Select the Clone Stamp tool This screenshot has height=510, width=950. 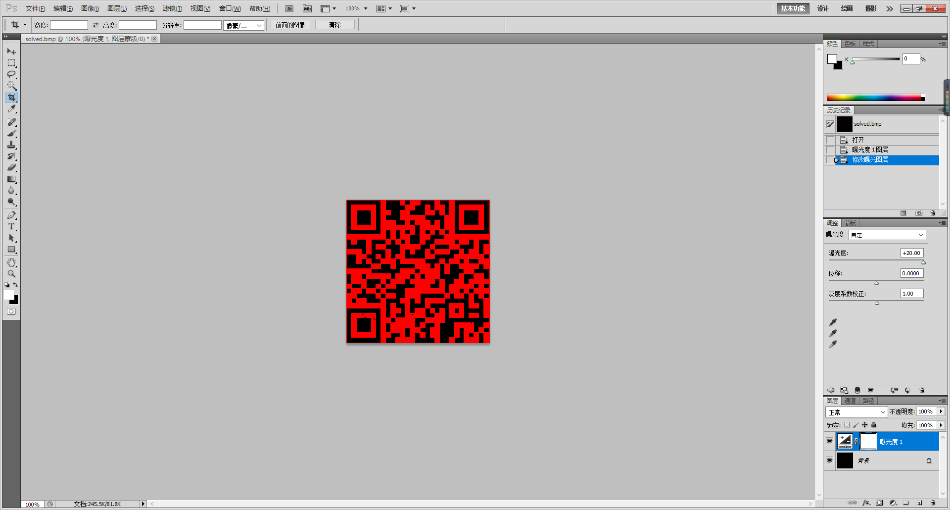tap(11, 145)
